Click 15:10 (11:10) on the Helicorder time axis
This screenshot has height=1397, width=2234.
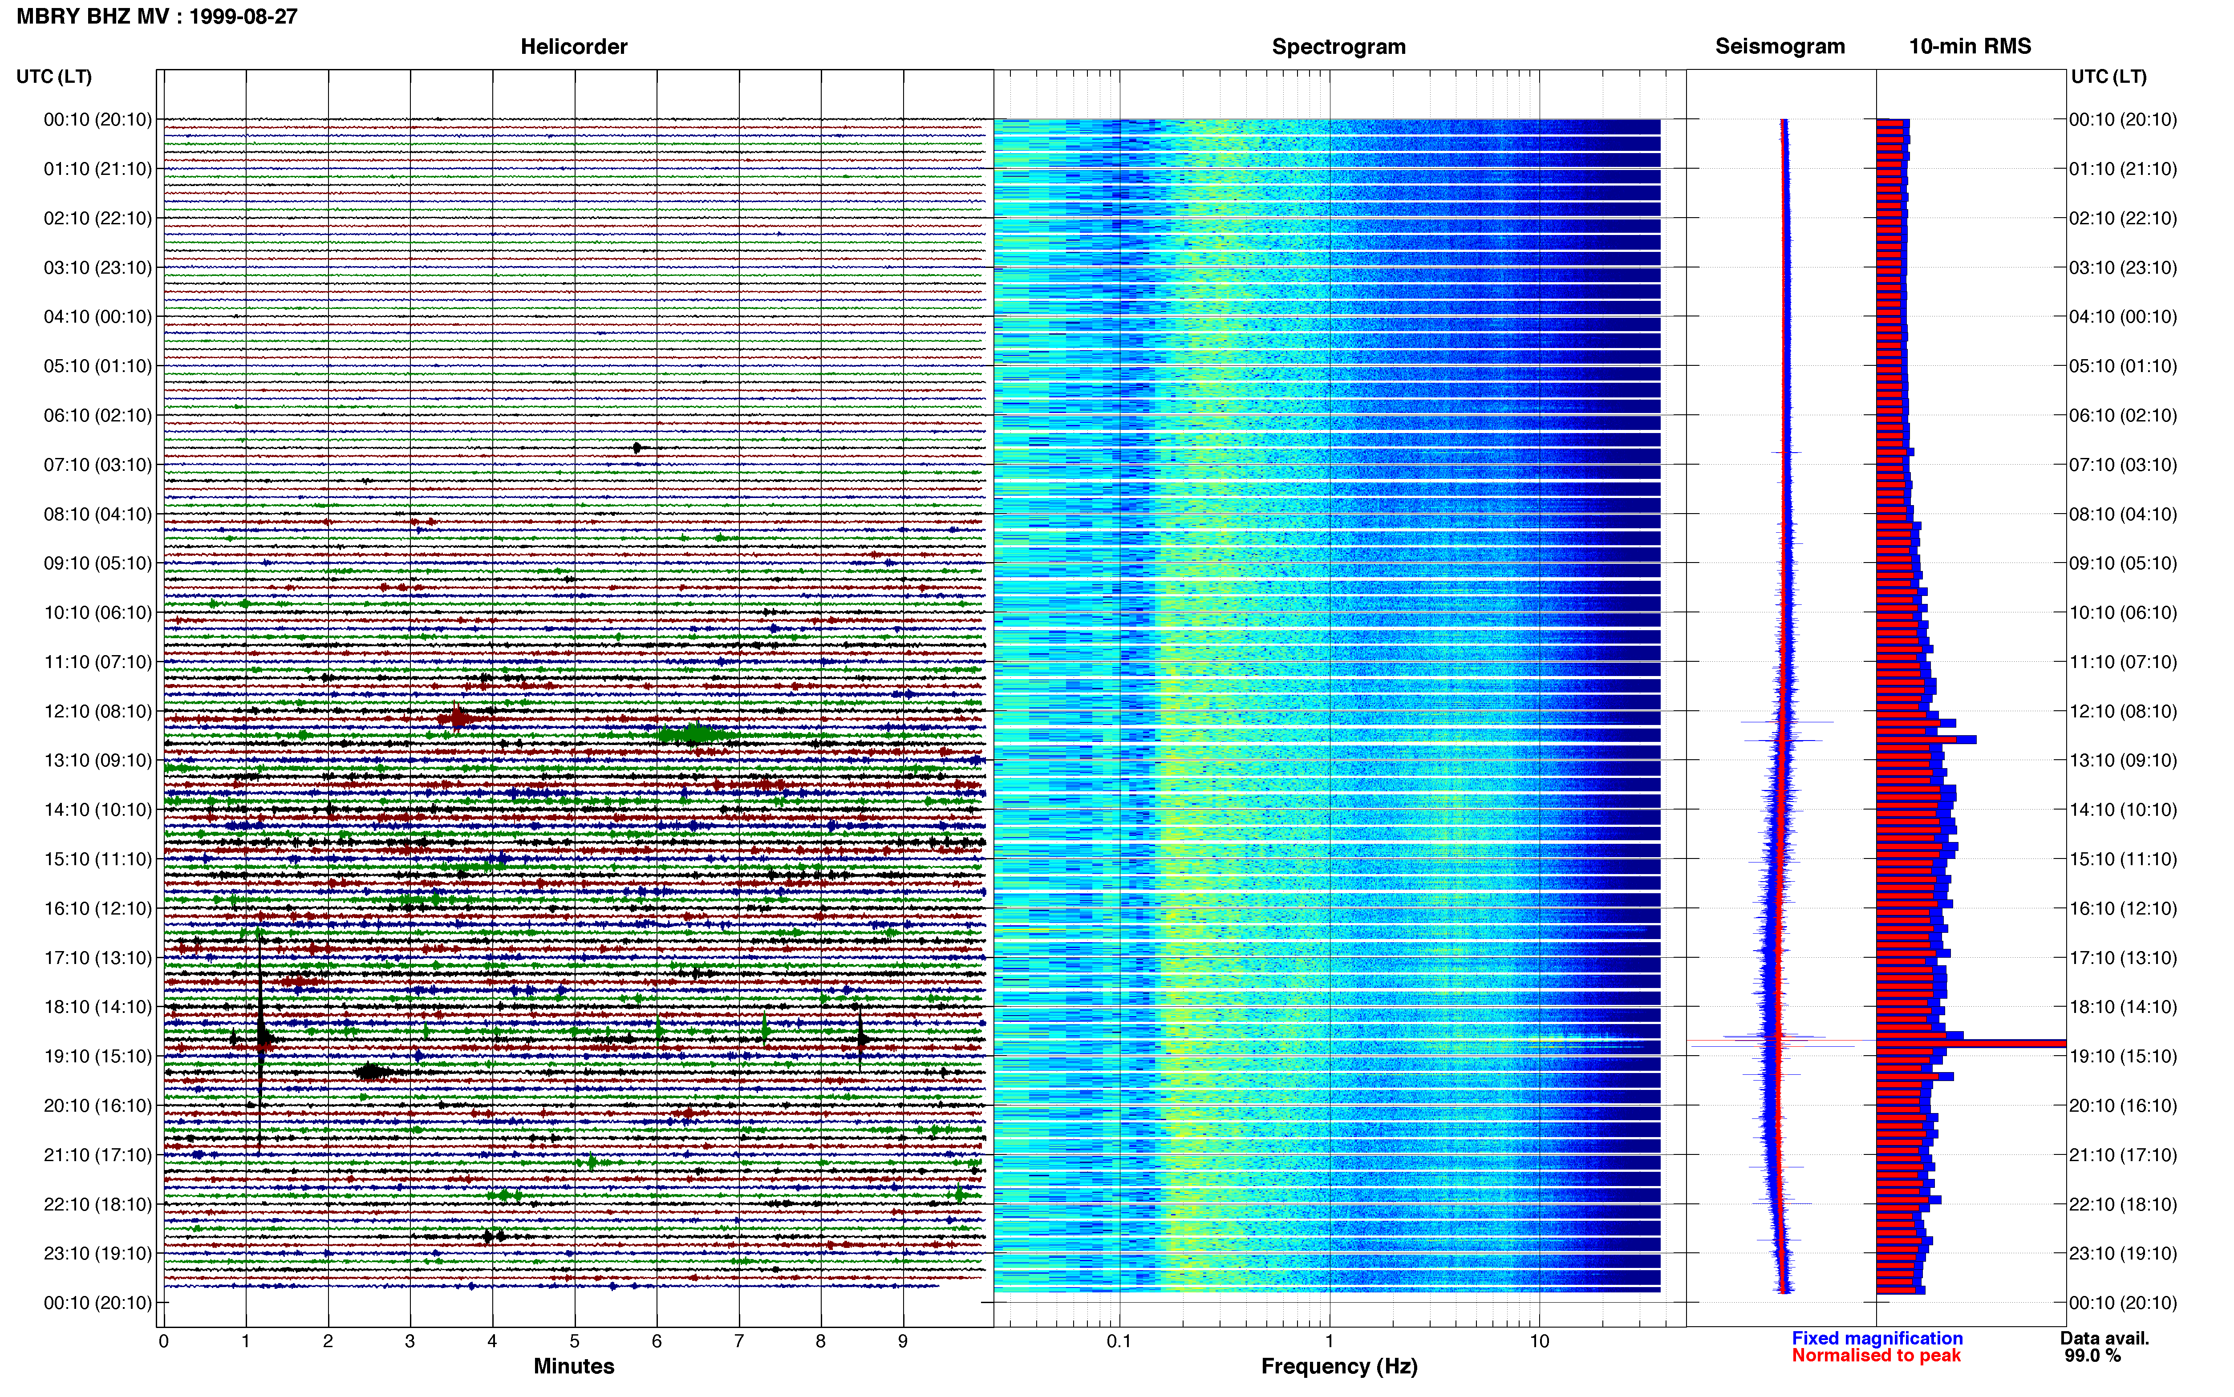pos(98,859)
